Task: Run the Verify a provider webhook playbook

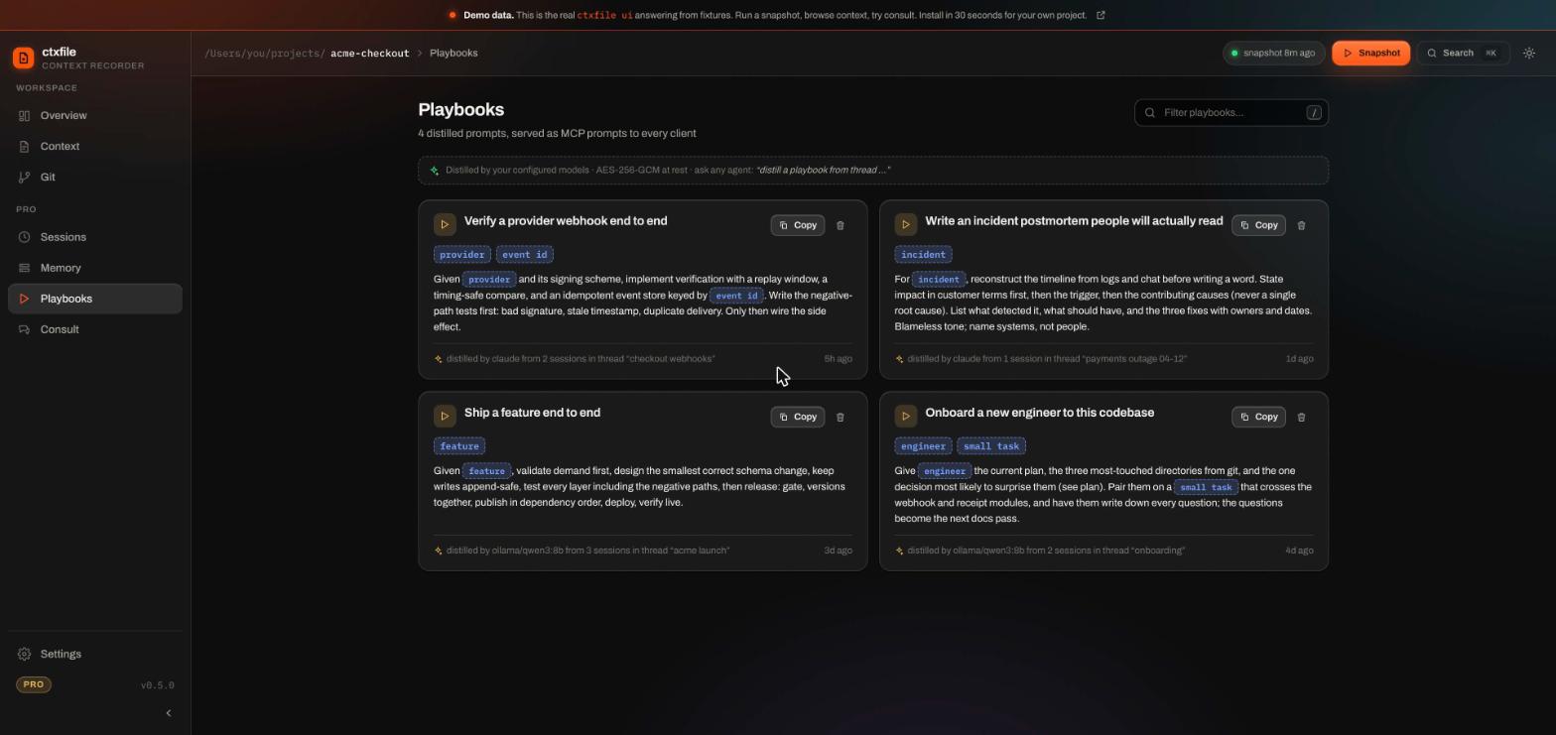Action: 445,224
